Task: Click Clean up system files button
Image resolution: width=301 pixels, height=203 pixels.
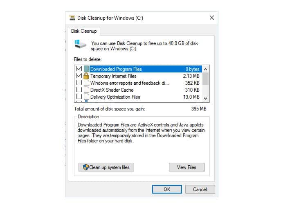Action: pos(106,167)
